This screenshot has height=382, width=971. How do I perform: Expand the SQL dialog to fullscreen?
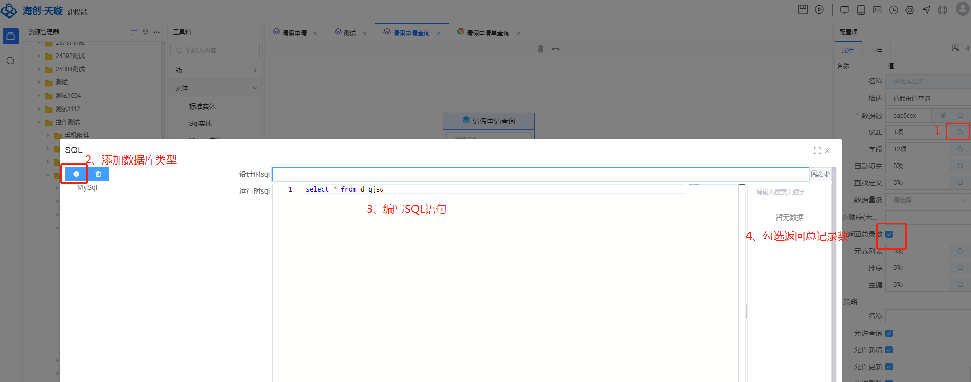[x=817, y=151]
